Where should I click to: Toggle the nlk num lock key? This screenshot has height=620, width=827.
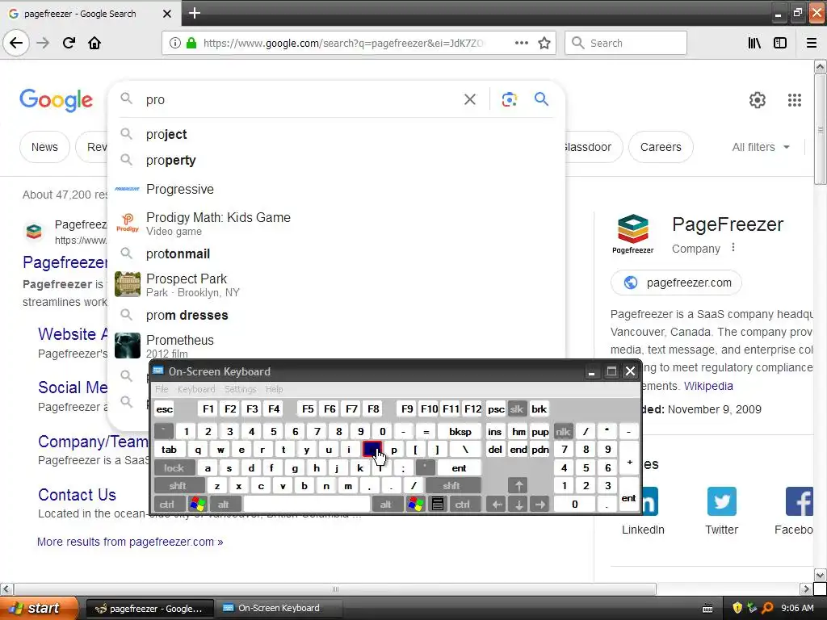pos(563,432)
